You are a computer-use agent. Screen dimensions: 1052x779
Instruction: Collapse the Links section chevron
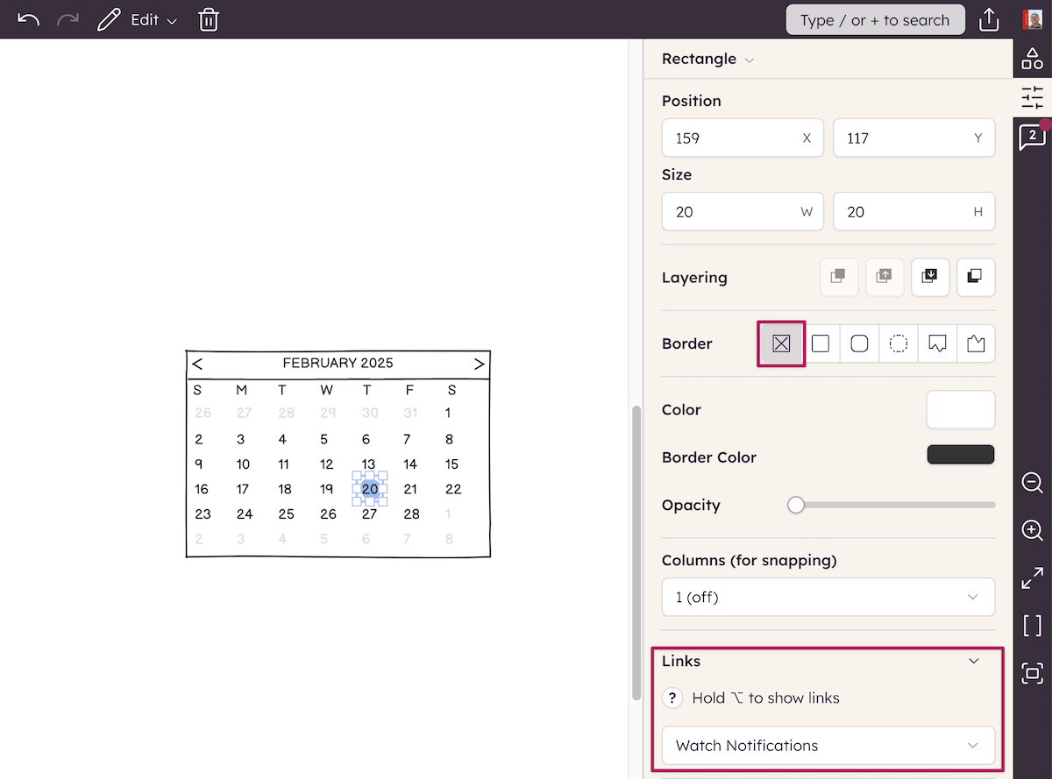(x=973, y=661)
